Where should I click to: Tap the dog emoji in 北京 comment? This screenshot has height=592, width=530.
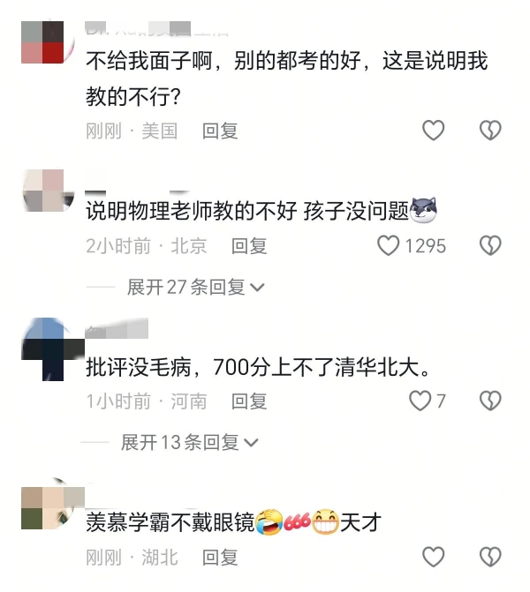423,210
